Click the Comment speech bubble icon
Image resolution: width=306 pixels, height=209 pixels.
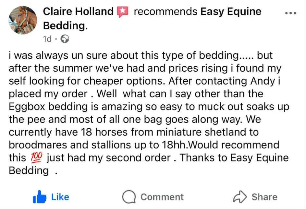(129, 197)
